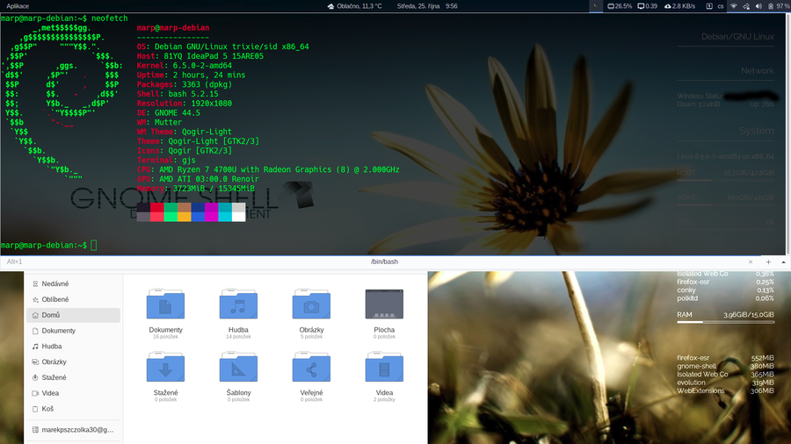Add a new terminal tab with plus
Viewport: 791px width, 444px height.
point(768,261)
